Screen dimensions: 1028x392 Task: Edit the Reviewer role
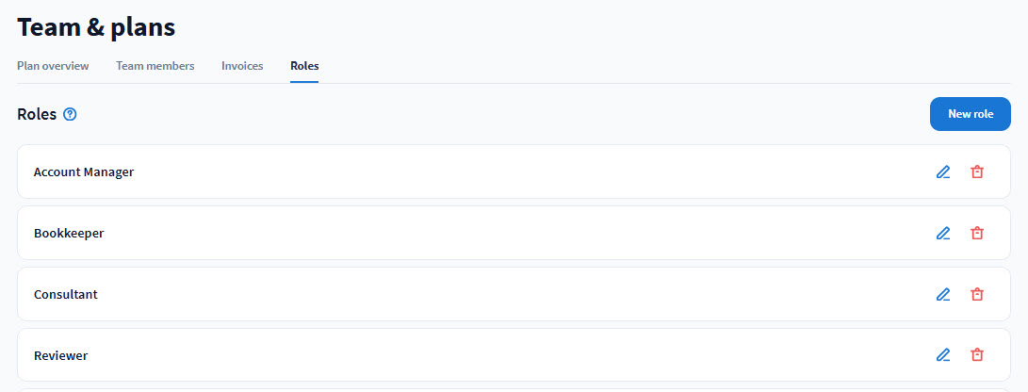(943, 355)
